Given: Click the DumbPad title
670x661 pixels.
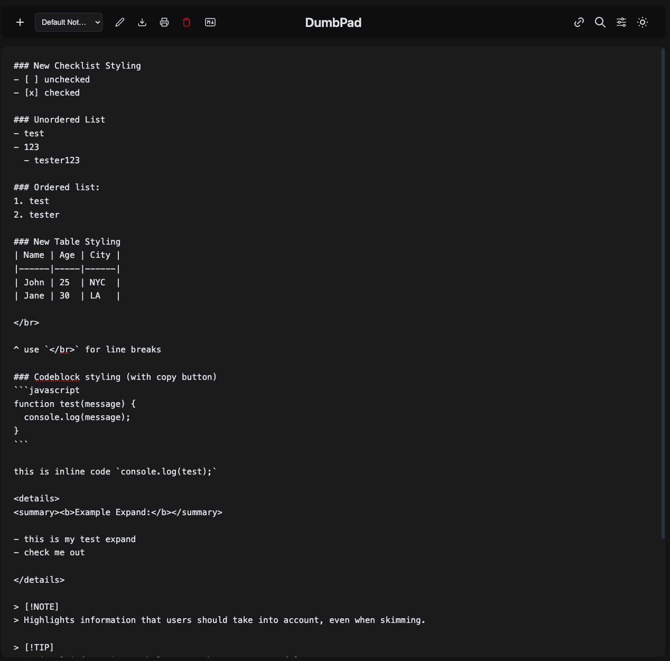Looking at the screenshot, I should tap(333, 23).
